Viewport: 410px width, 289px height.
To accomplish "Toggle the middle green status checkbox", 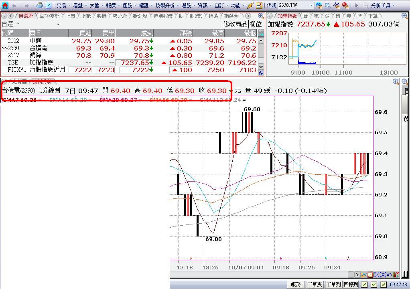I will [x=374, y=284].
